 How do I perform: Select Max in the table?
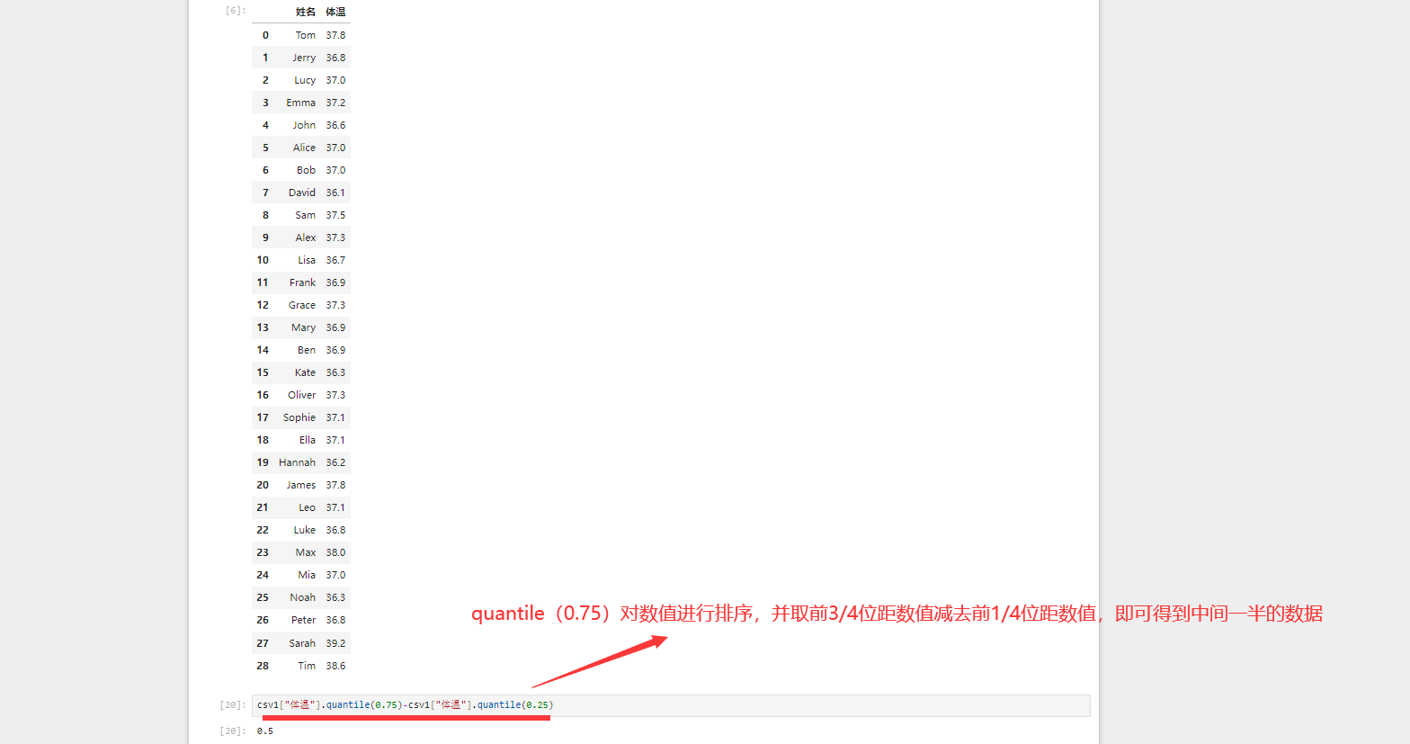(306, 552)
